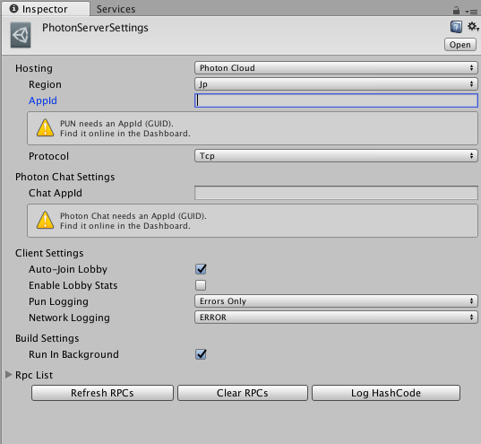This screenshot has height=444, width=481.
Task: Click the Rpc List label
Action: point(34,375)
